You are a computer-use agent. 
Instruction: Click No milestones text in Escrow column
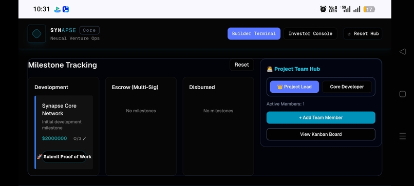pyautogui.click(x=141, y=111)
